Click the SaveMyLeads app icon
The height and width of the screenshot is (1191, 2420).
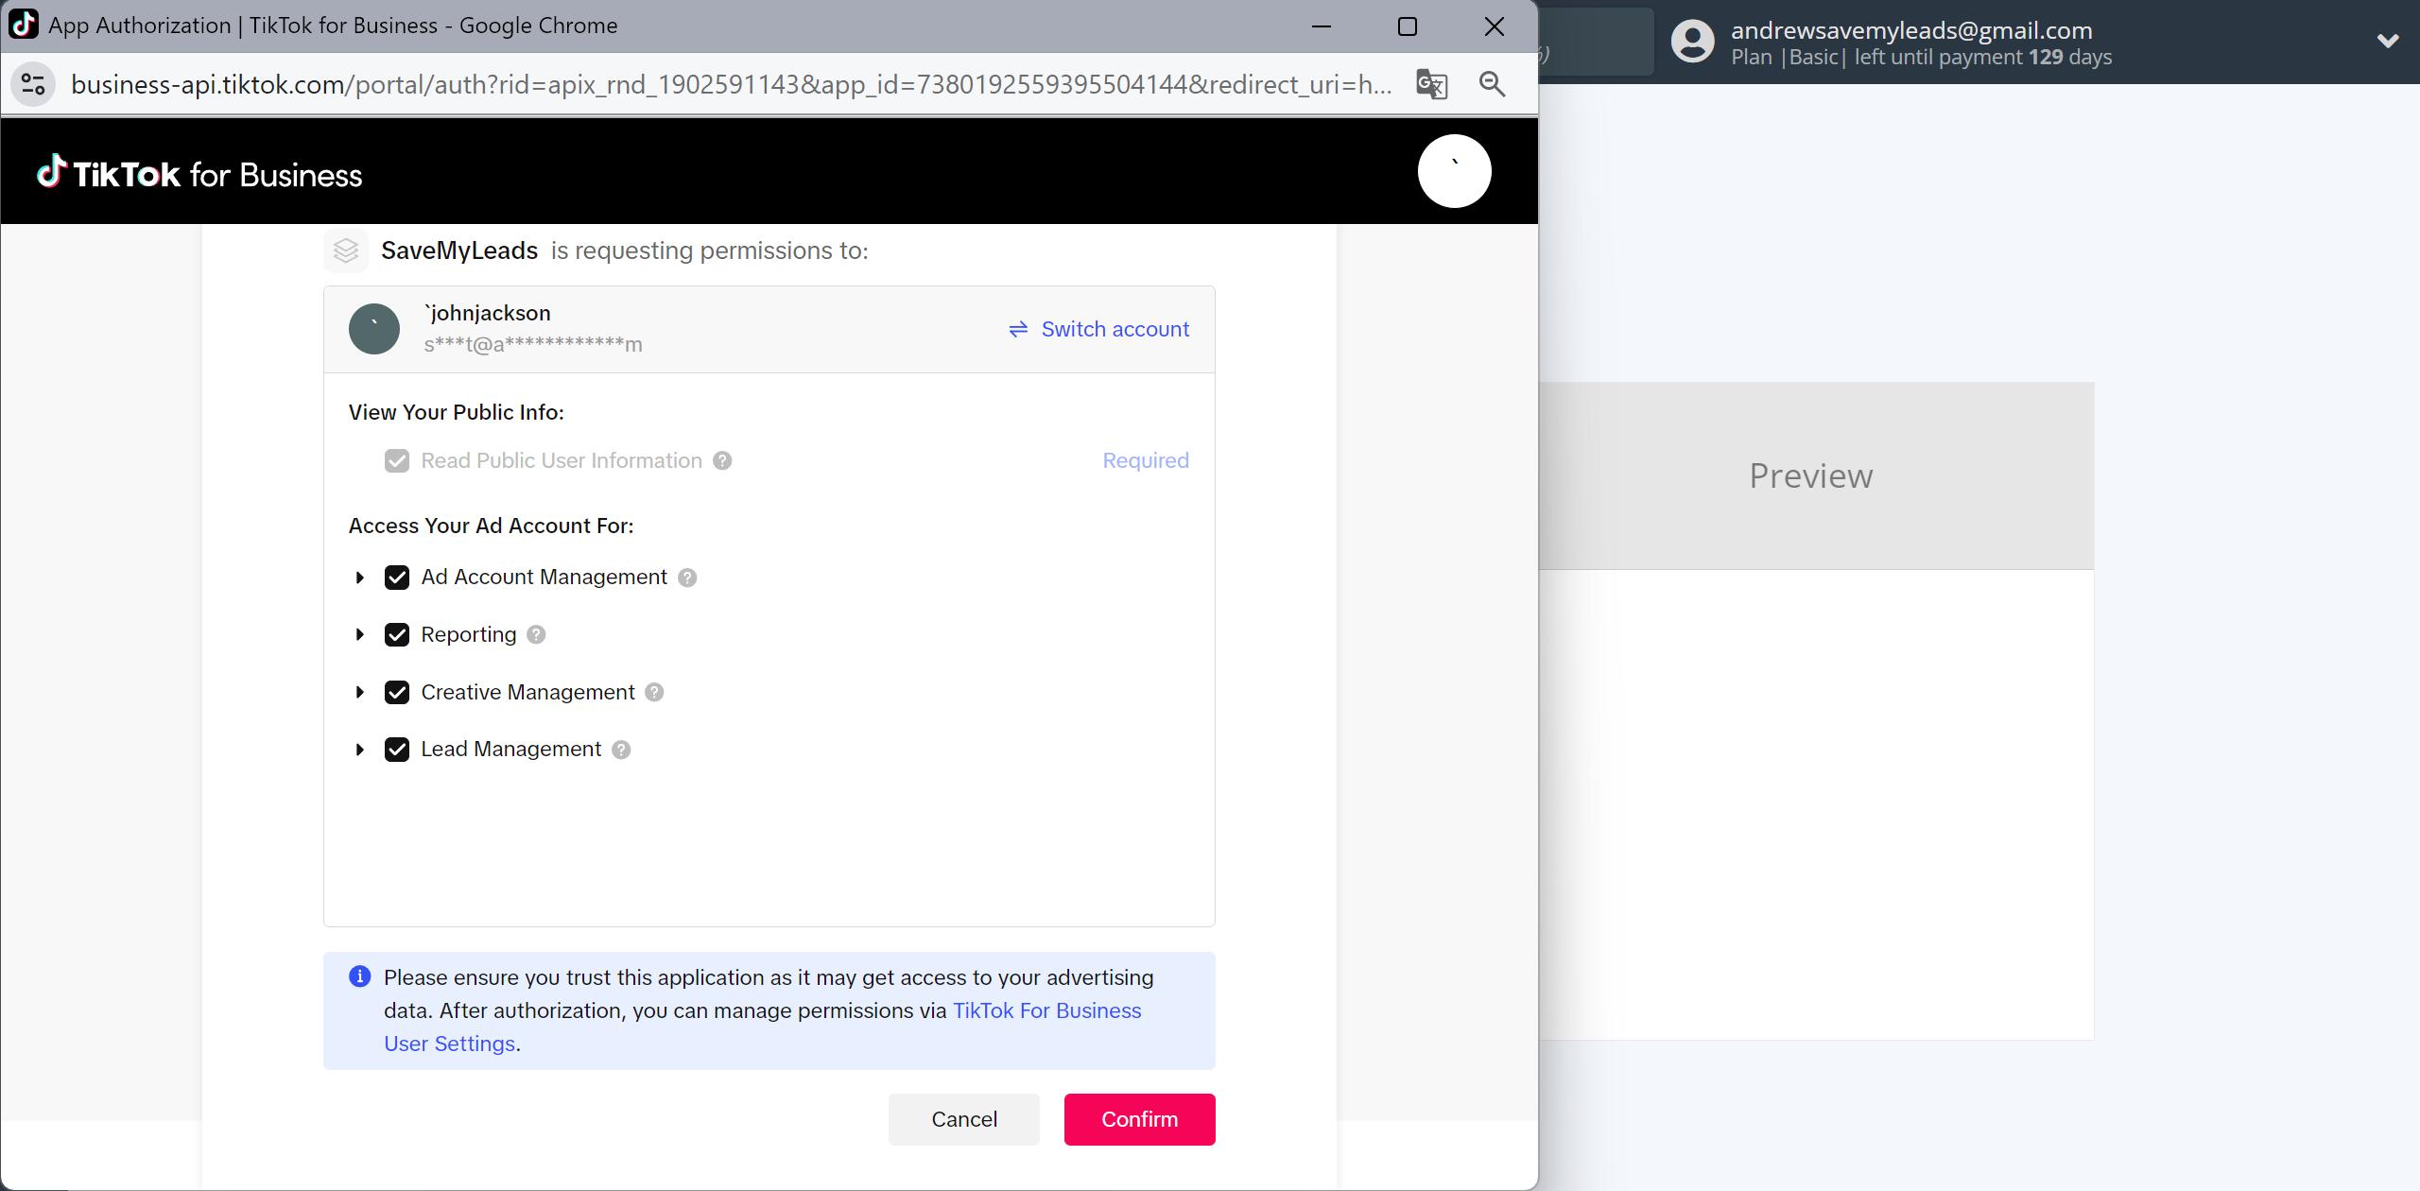347,251
